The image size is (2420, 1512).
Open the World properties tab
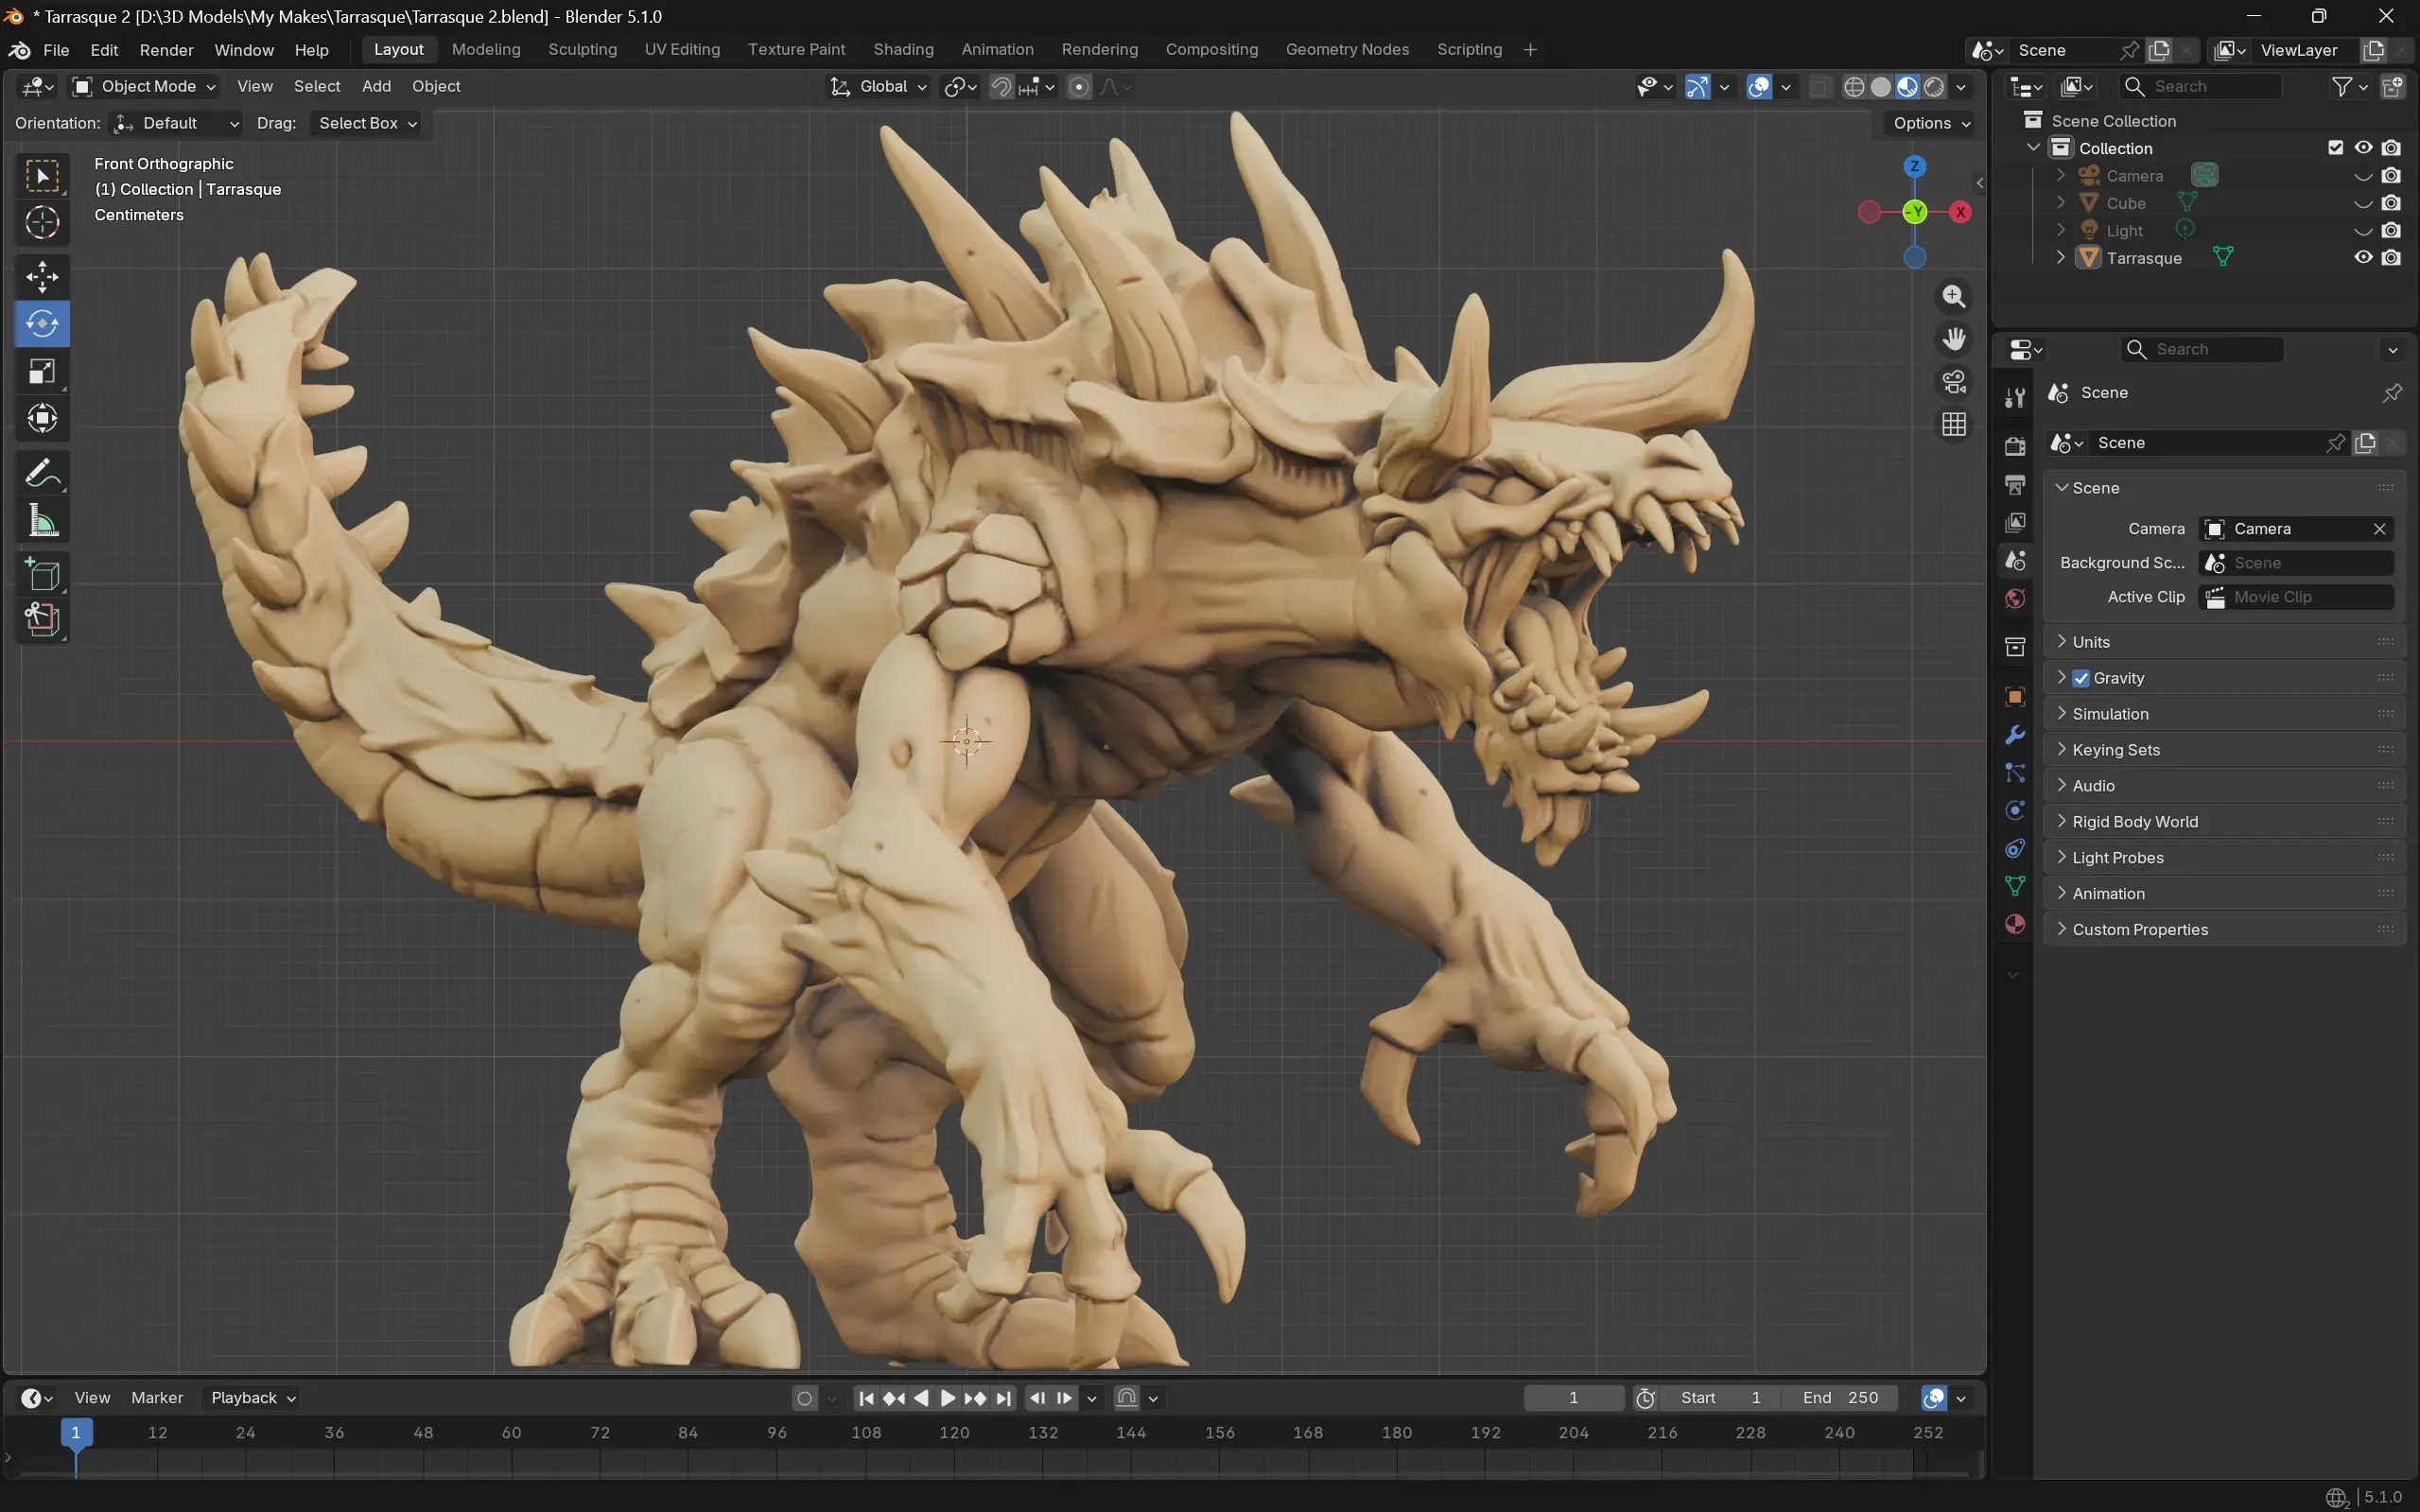coord(2015,599)
